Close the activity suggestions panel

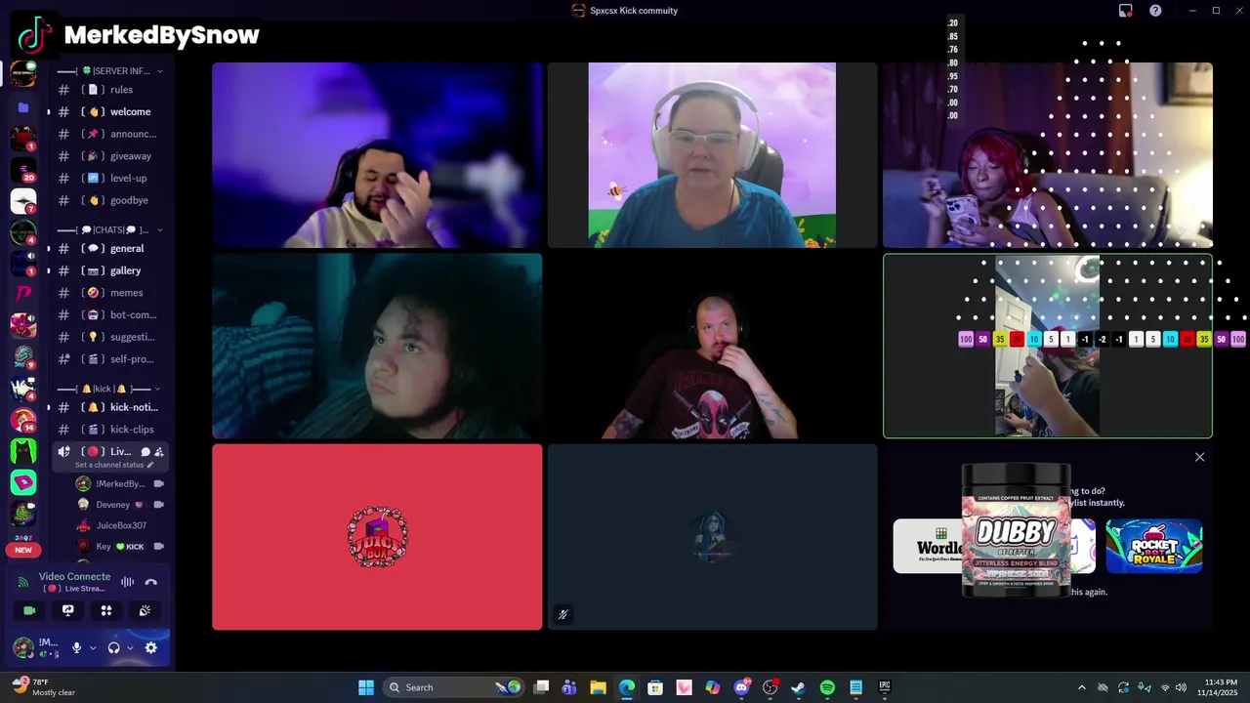tap(1199, 457)
